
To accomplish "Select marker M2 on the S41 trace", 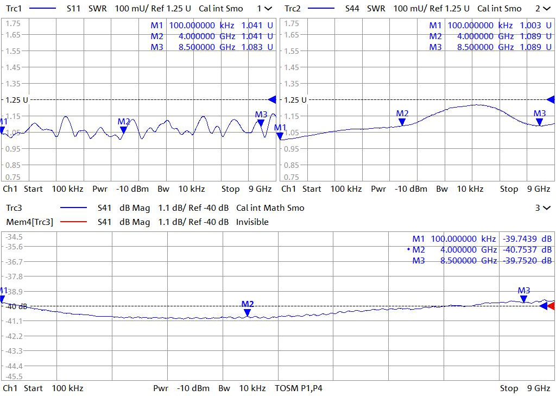I will (x=247, y=312).
